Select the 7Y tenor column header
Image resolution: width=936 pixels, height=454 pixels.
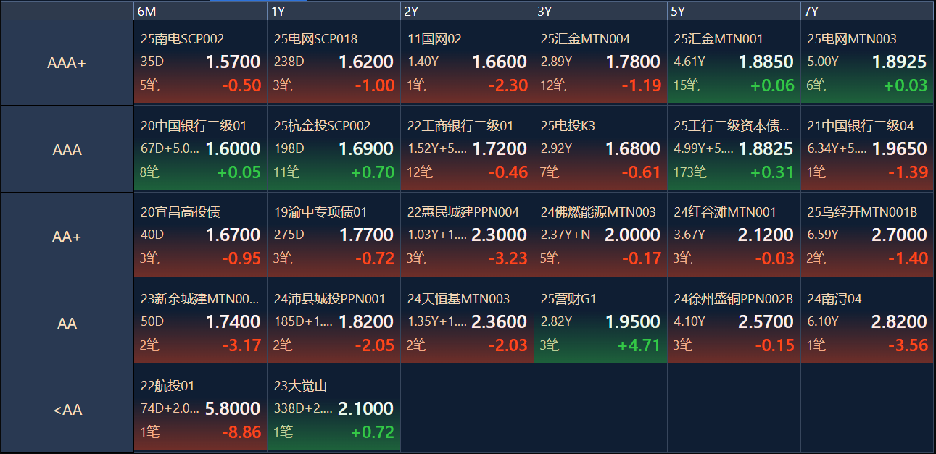(867, 11)
